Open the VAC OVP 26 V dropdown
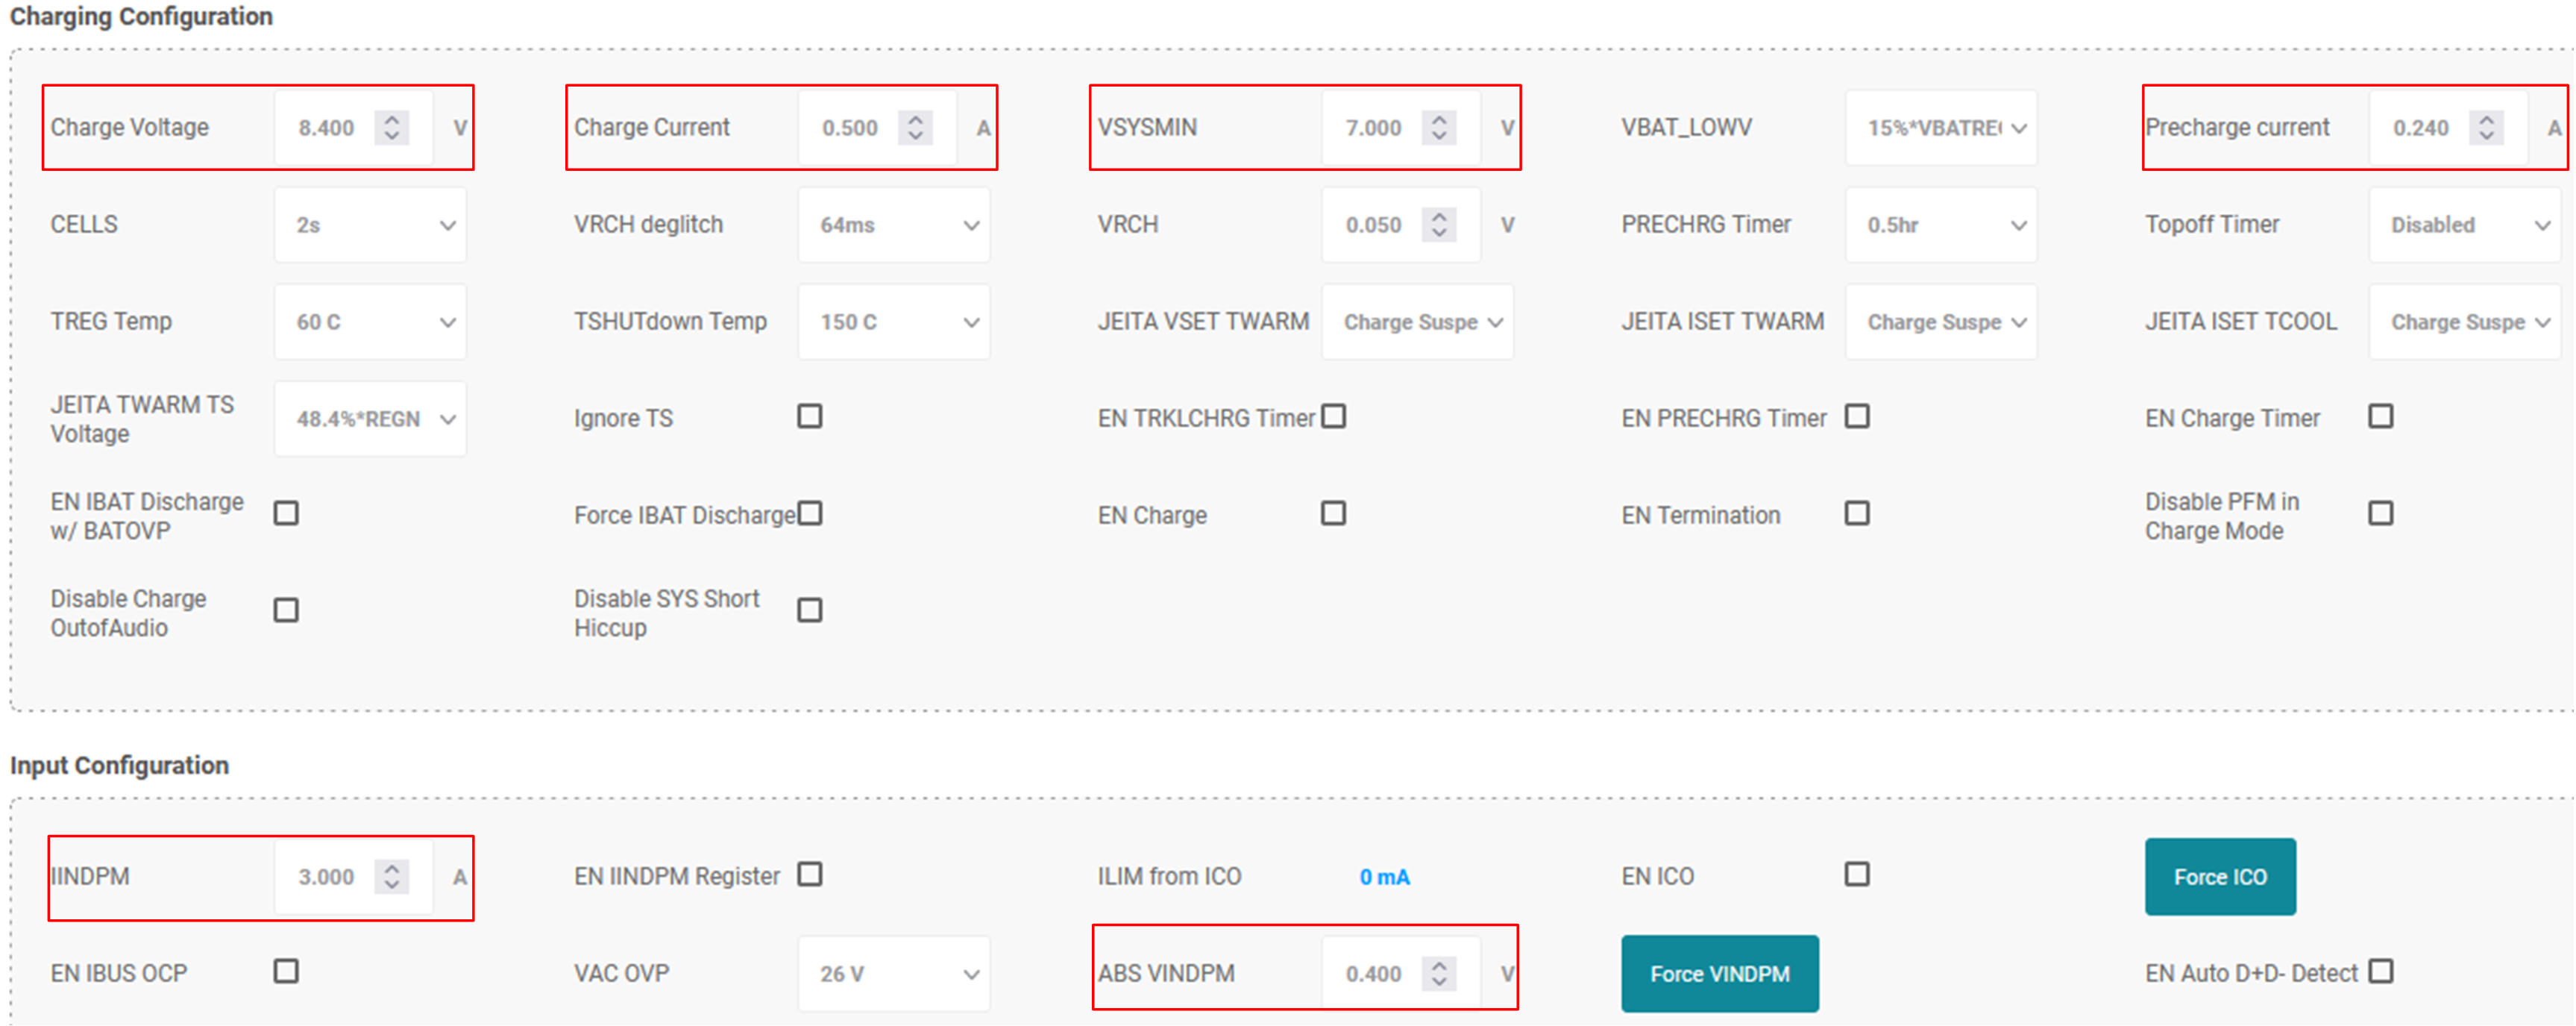The image size is (2576, 1026). (x=893, y=974)
